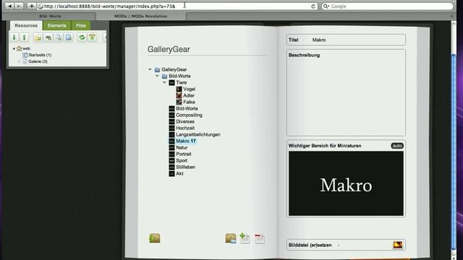
Task: Select the Stillleben album
Action: click(185, 167)
